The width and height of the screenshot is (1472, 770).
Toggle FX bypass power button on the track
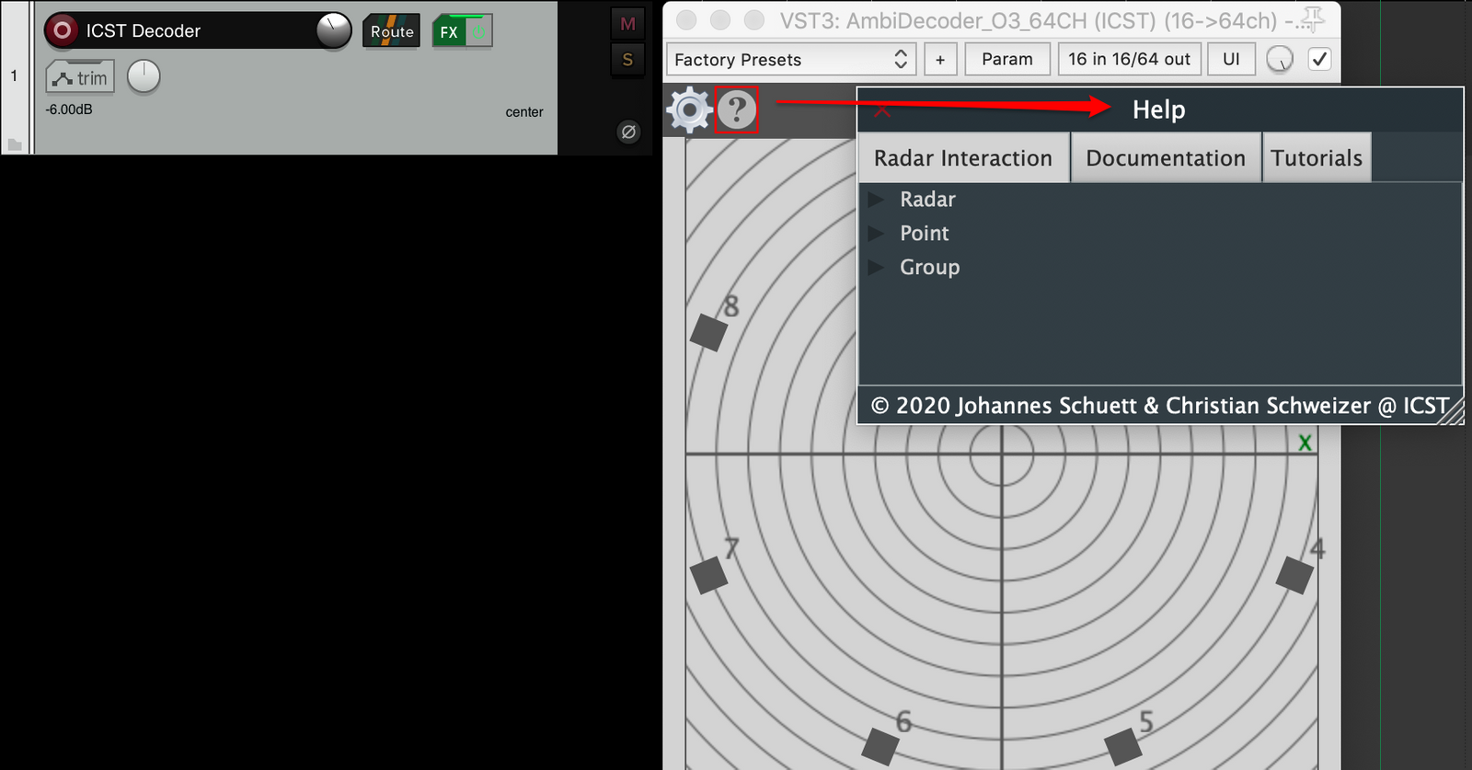(x=479, y=31)
